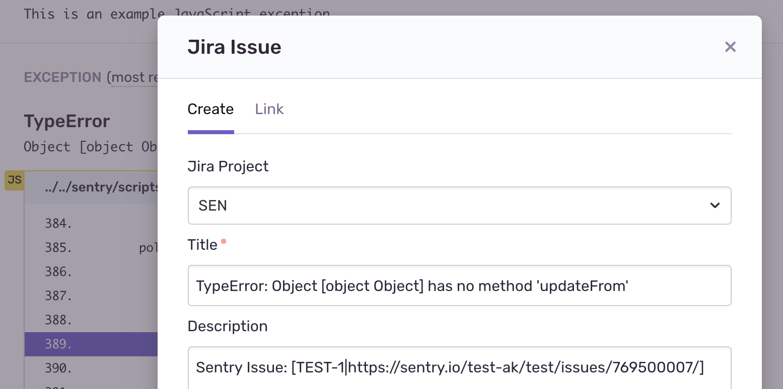Click the Jira Issue modal title
Viewport: 783px width, 389px height.
tap(234, 46)
